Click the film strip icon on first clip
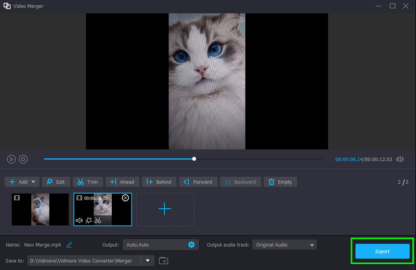Screen dimensions: 416x270 pyautogui.click(x=17, y=198)
